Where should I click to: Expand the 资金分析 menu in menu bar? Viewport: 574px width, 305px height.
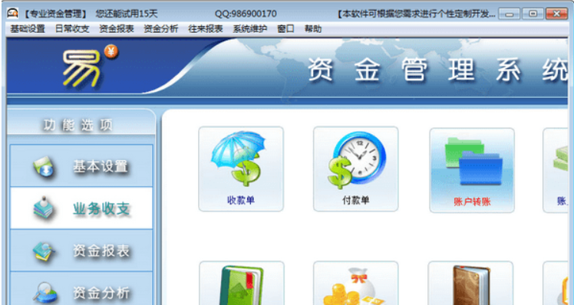[161, 29]
